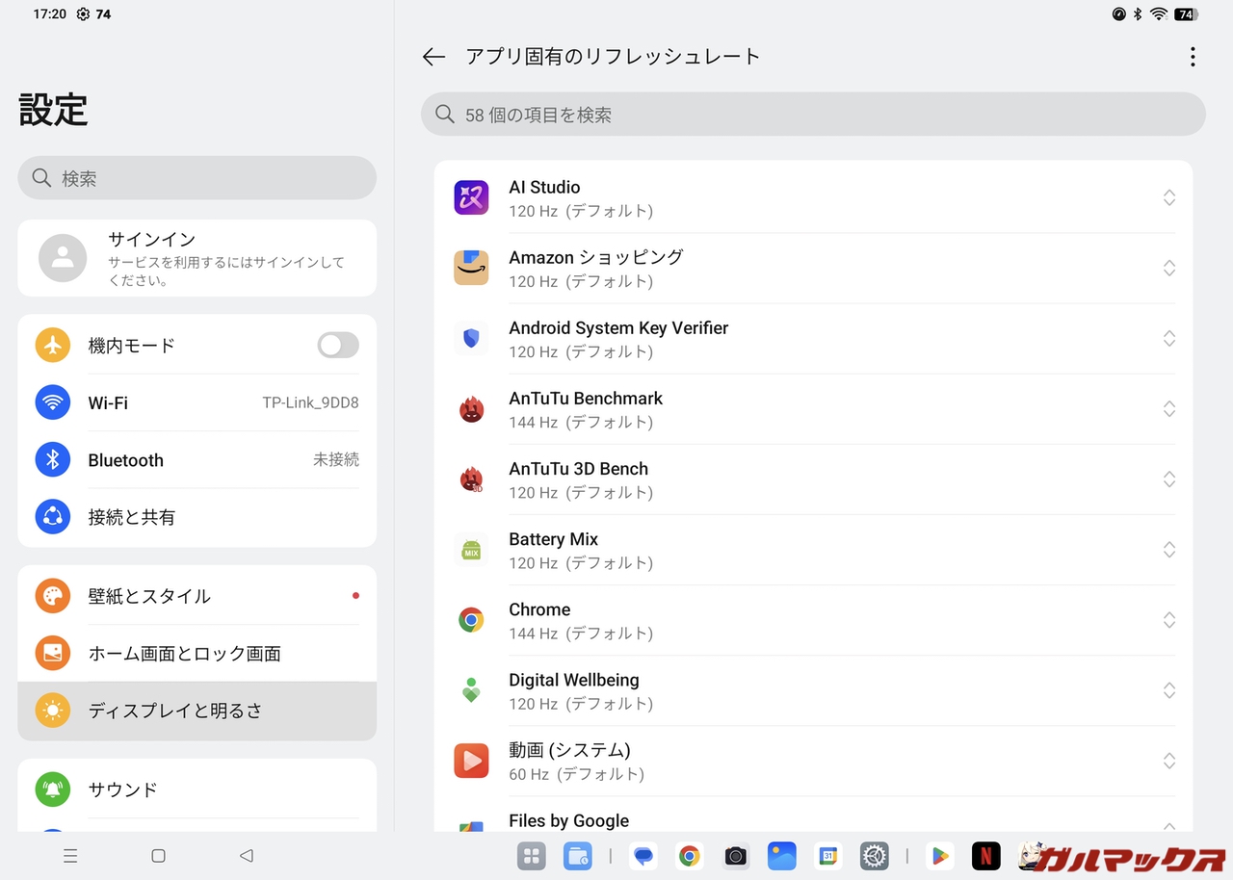Viewport: 1233px width, 880px height.
Task: Open Bluetooth settings
Action: [197, 460]
